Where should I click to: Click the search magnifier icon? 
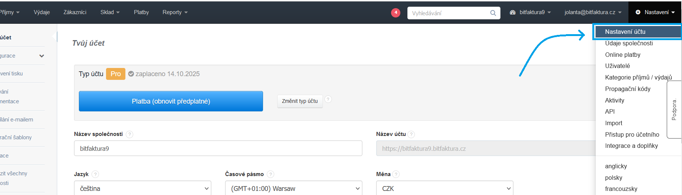point(493,13)
